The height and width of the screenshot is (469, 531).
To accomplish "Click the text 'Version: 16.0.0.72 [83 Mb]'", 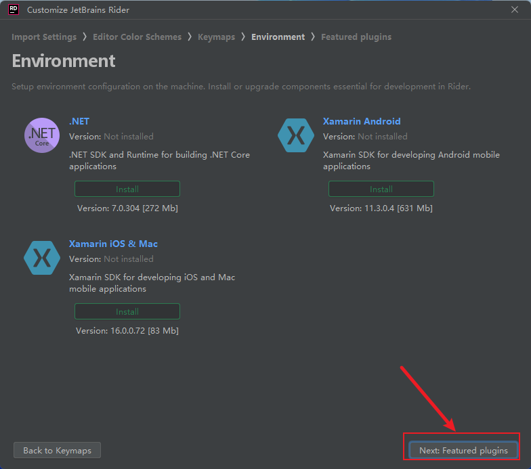I will [127, 330].
